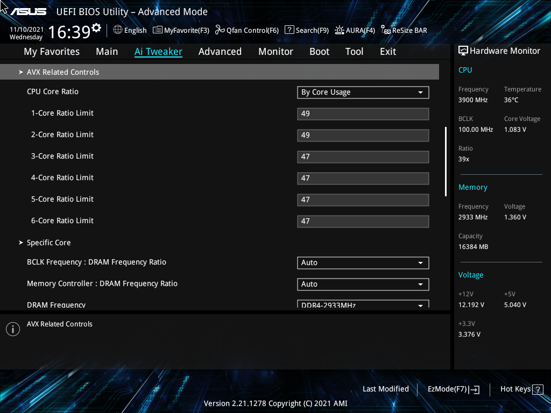Open the Monitor tab
Viewport: 551px width, 413px height.
276,52
